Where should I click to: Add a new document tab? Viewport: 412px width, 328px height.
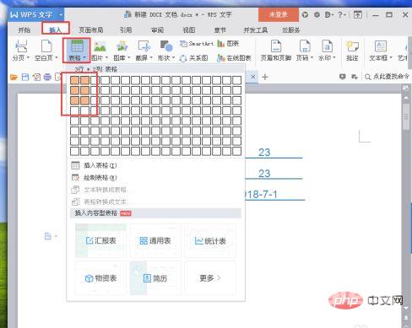(265, 77)
